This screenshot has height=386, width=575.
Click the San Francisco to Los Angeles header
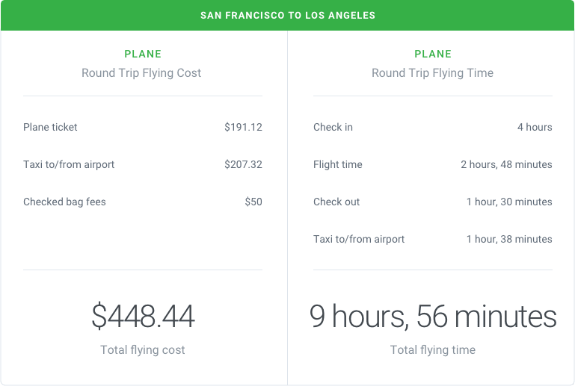coord(287,15)
